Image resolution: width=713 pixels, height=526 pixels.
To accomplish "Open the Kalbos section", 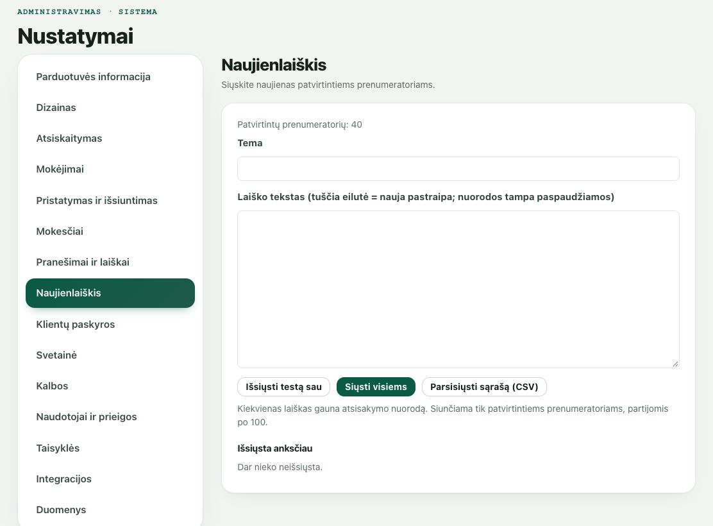I will click(x=110, y=386).
